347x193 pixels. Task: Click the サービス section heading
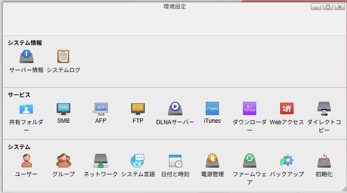pyautogui.click(x=19, y=95)
